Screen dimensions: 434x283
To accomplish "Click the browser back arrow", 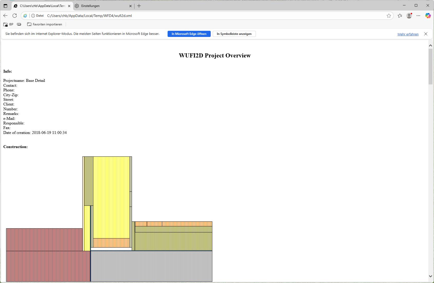I will (x=5, y=16).
